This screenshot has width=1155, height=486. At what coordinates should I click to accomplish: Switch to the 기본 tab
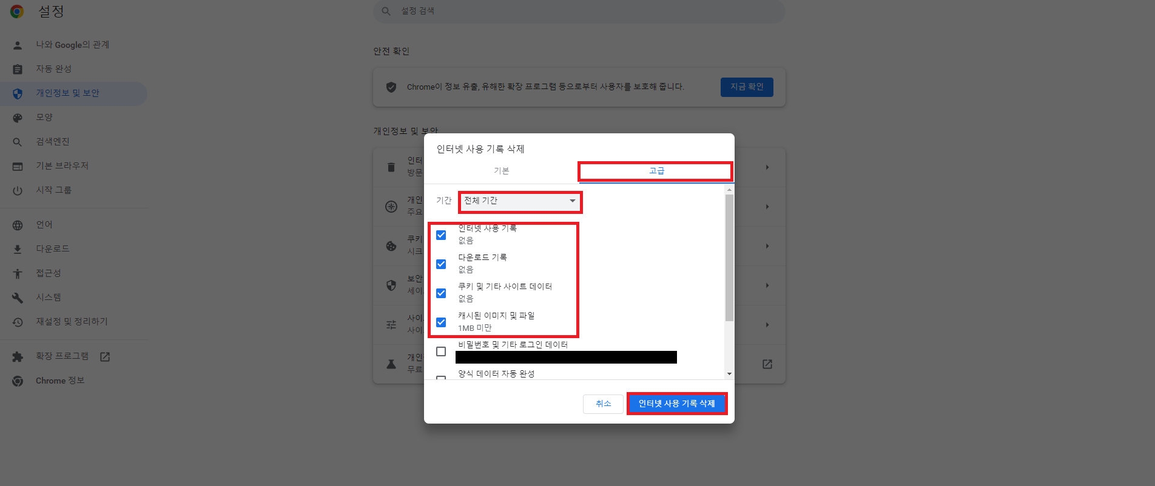(x=502, y=171)
